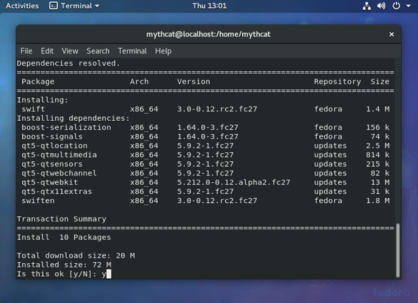
Task: Click the text 'Dependencies resolved.'
Action: pyautogui.click(x=69, y=63)
